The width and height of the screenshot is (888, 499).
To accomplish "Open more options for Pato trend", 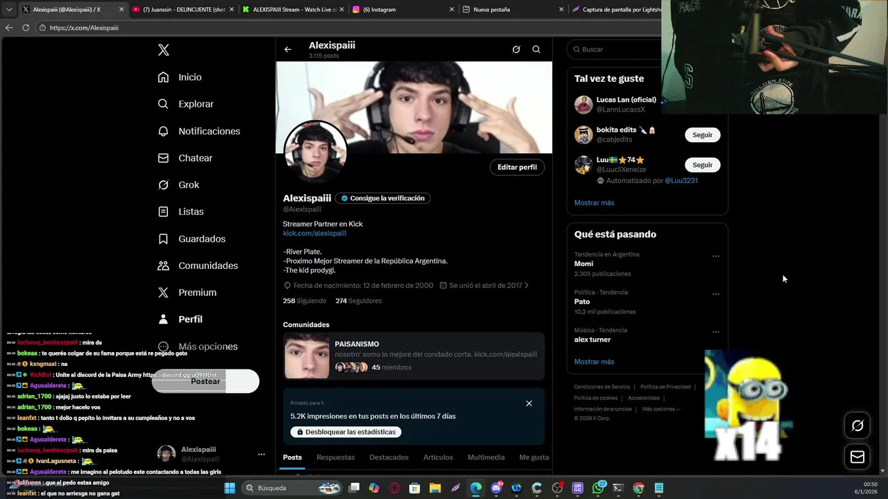I will tap(716, 294).
